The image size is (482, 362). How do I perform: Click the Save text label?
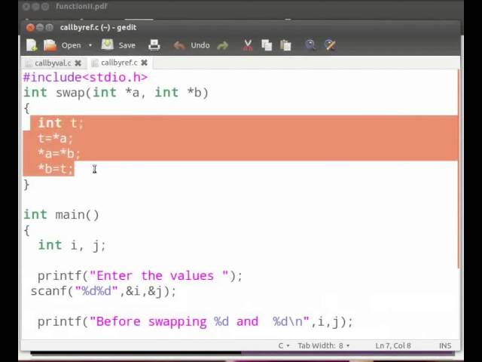127,45
